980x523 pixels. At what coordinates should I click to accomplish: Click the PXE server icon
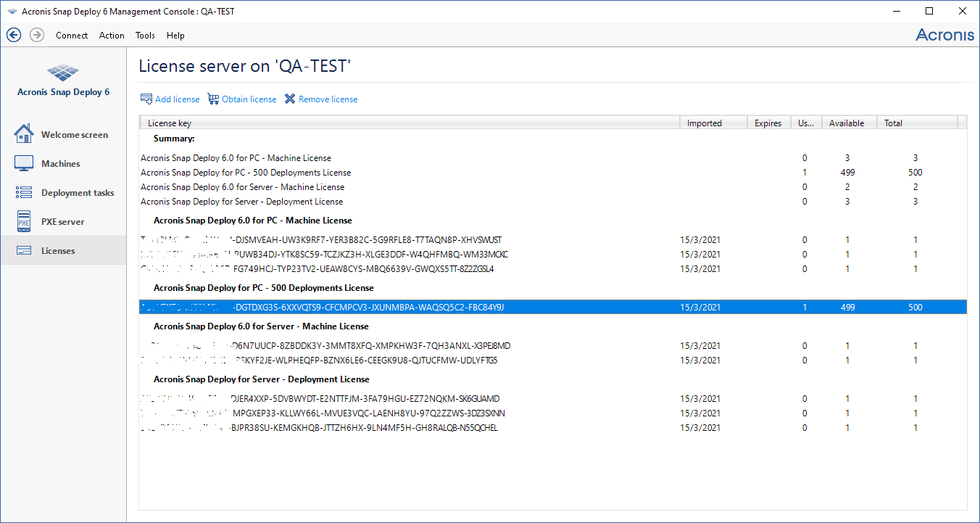coord(24,221)
